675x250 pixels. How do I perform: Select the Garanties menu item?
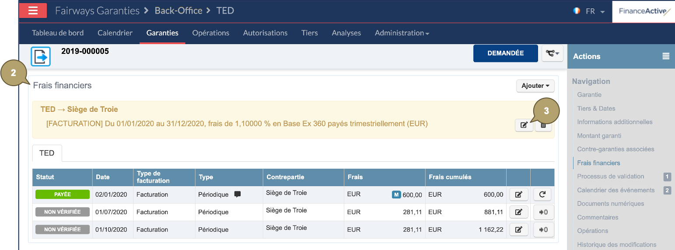(x=162, y=33)
